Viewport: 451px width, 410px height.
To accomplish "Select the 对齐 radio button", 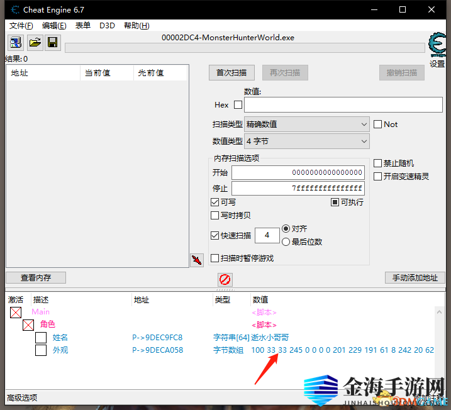I will click(286, 228).
